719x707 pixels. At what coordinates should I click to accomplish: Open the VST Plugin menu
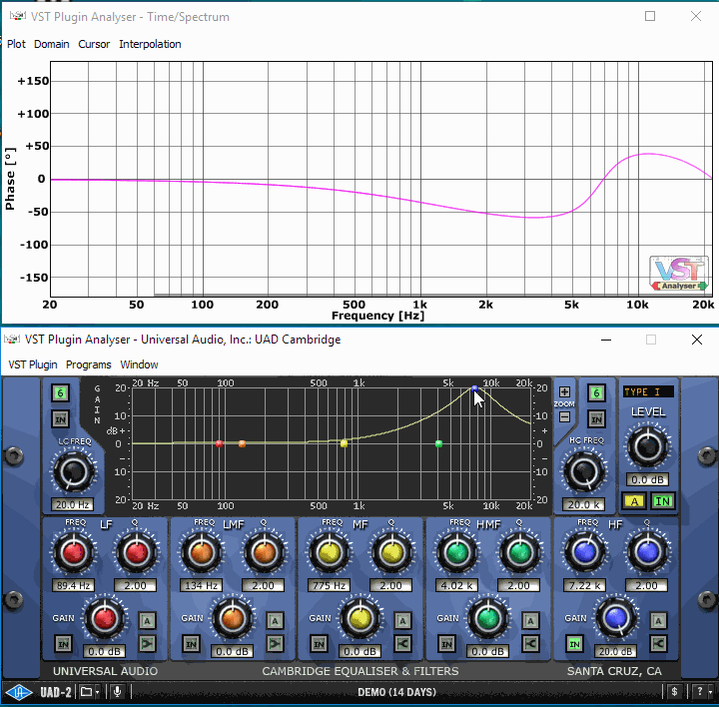(x=33, y=364)
